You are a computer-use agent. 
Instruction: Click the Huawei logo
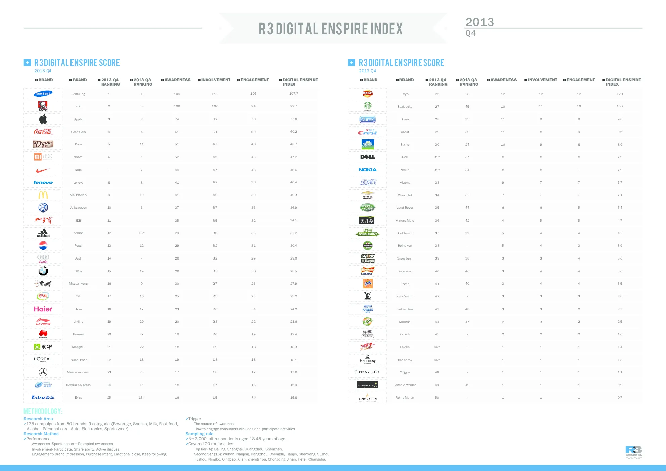(x=43, y=334)
